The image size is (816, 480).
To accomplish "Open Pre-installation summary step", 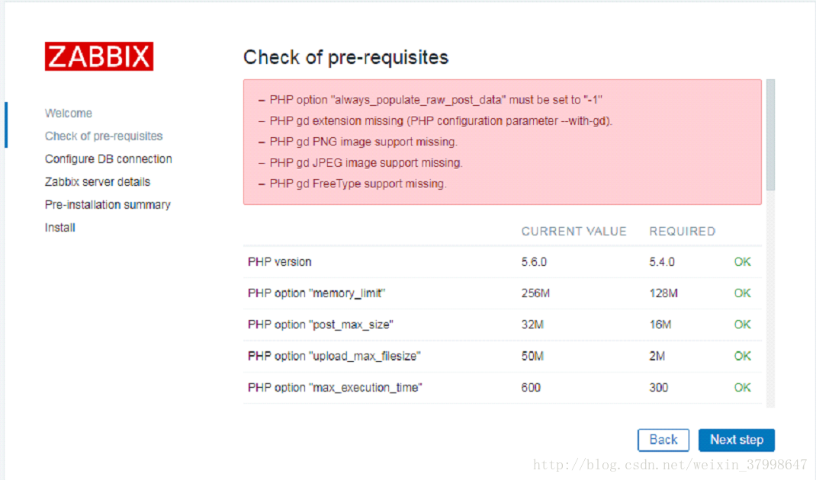I will tap(108, 204).
